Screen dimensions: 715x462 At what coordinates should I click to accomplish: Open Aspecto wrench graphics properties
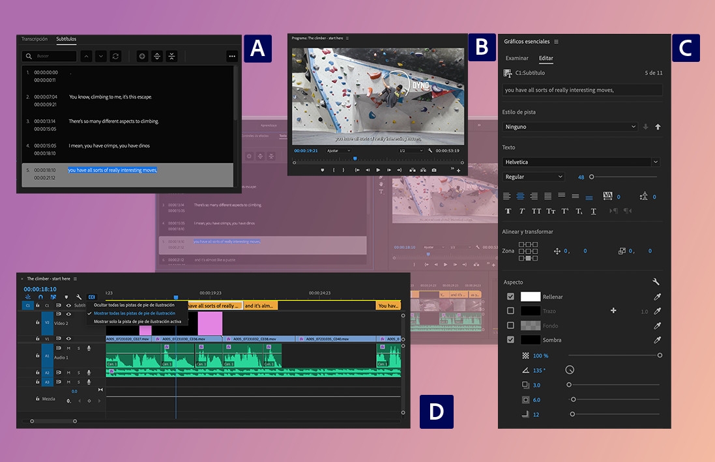(656, 282)
